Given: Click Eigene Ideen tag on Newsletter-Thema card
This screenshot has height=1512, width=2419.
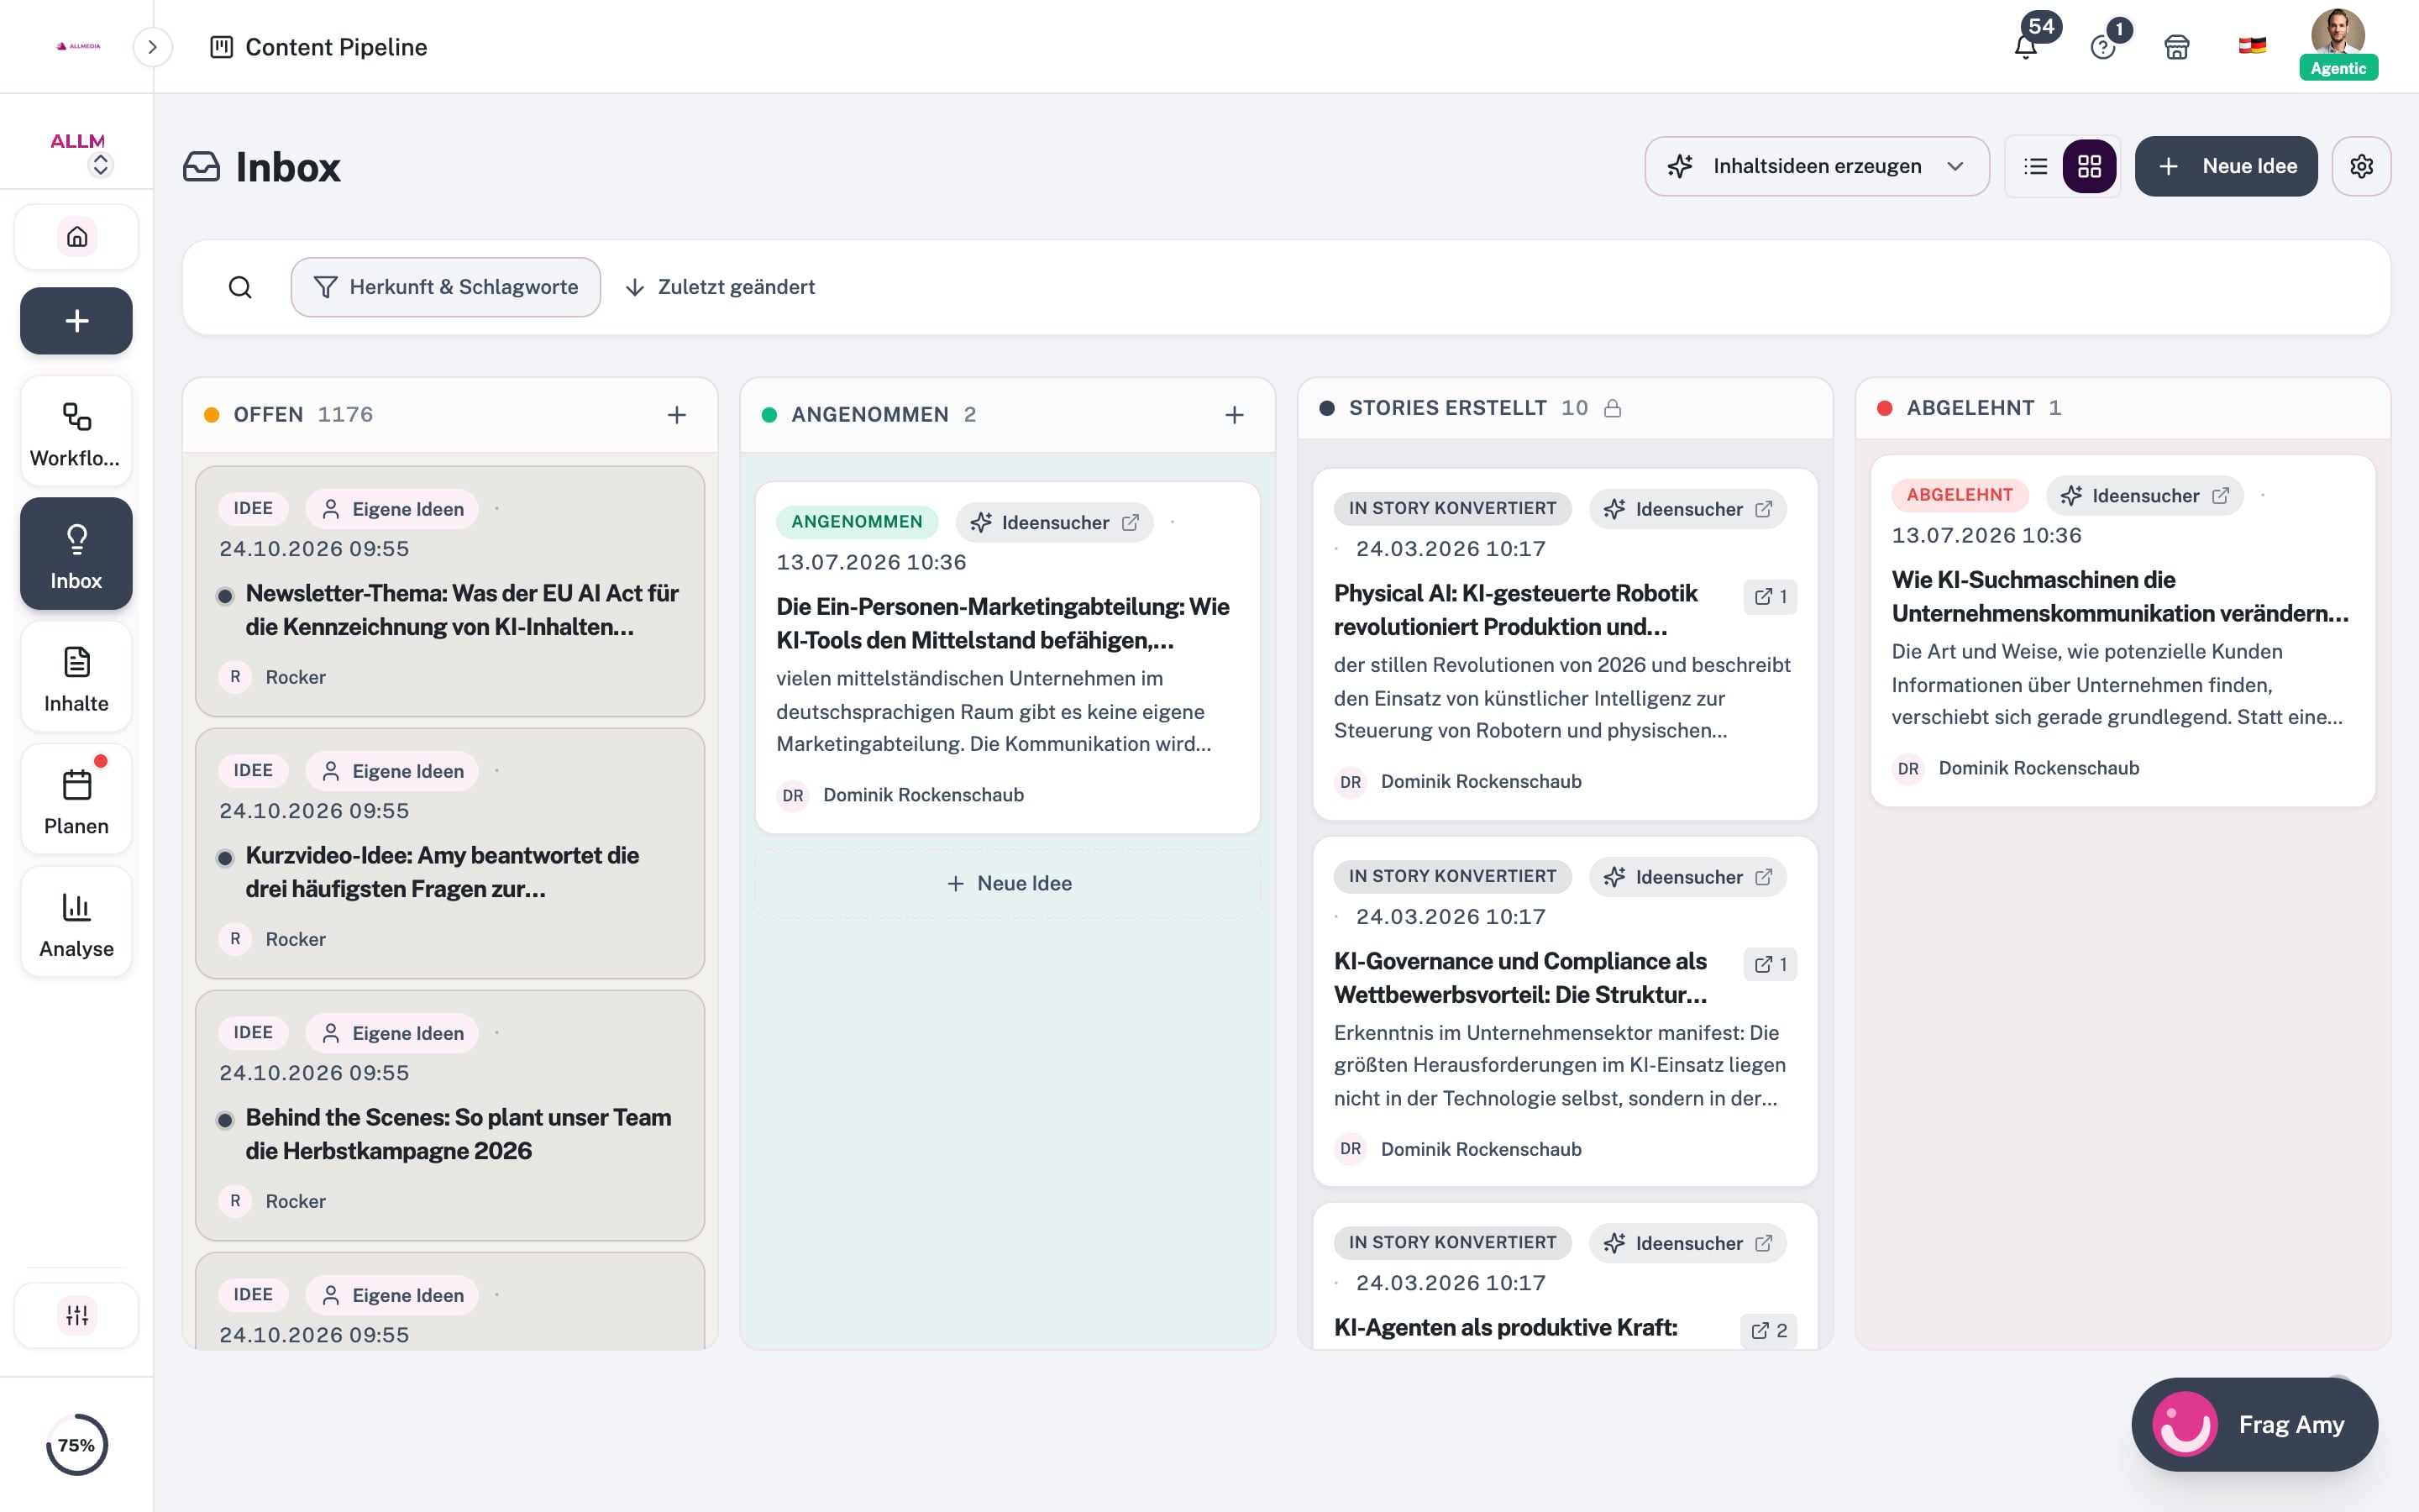Looking at the screenshot, I should coord(392,509).
